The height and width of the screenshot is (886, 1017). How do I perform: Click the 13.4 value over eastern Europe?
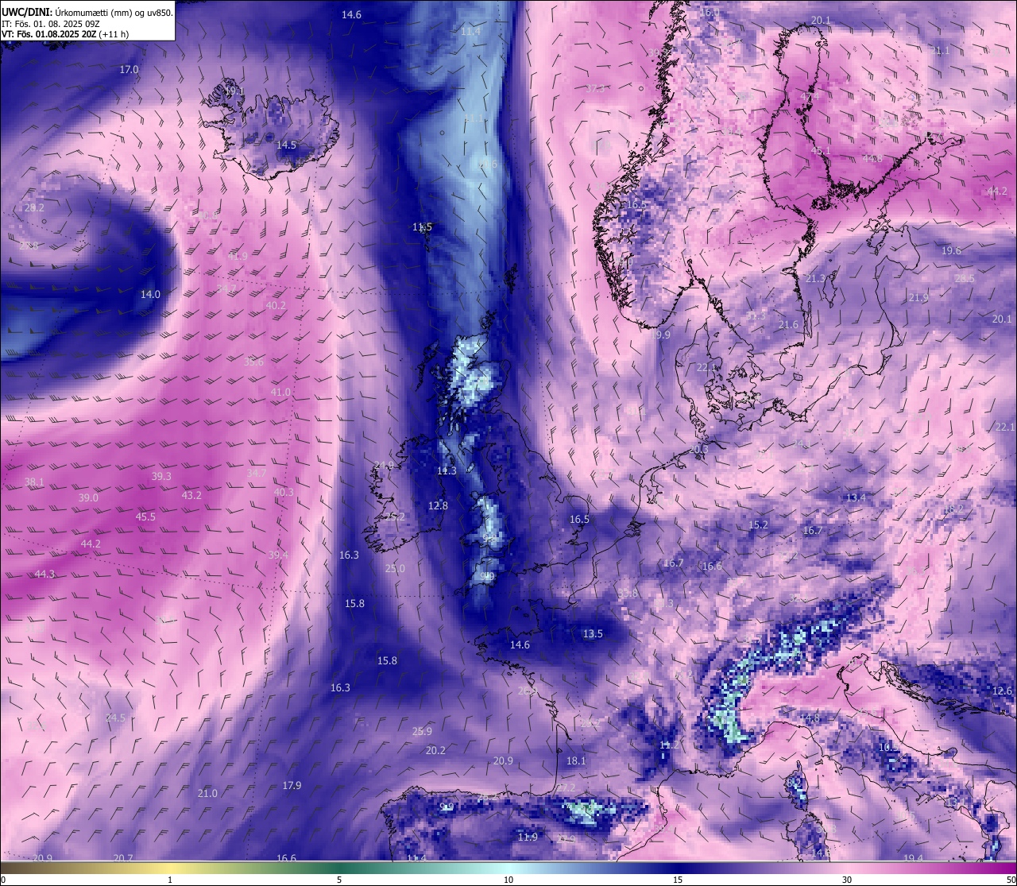[x=856, y=498]
